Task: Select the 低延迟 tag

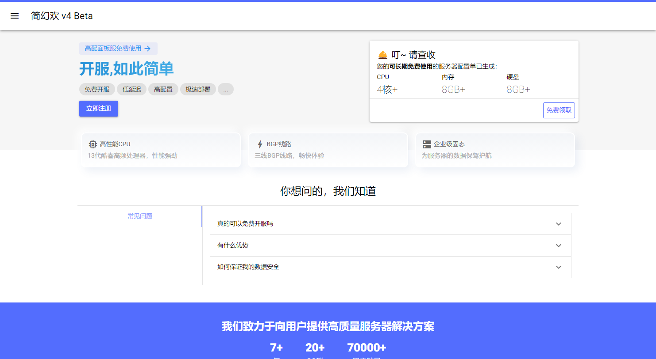Action: coord(131,89)
